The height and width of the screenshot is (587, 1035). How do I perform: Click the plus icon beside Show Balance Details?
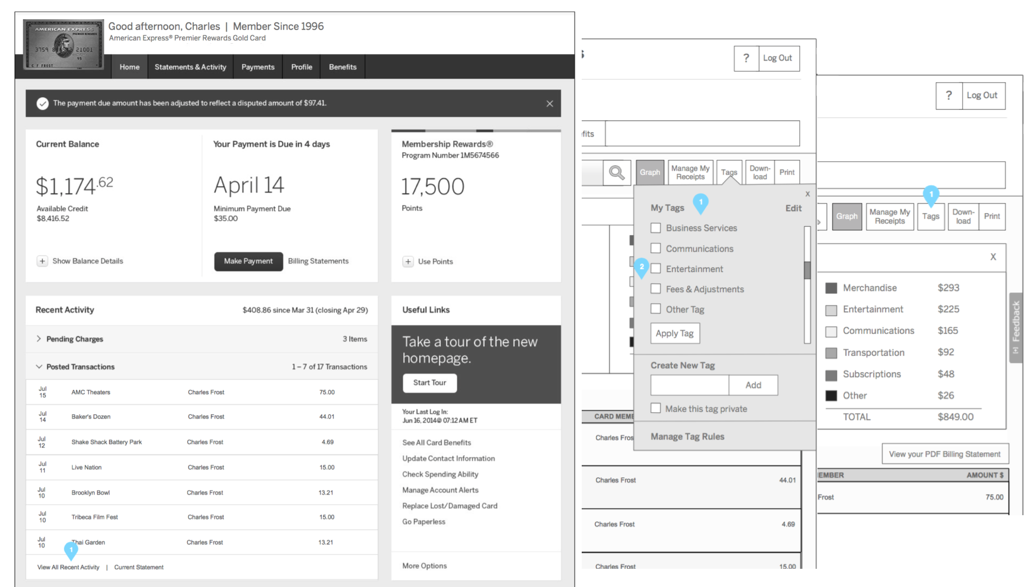(x=42, y=261)
